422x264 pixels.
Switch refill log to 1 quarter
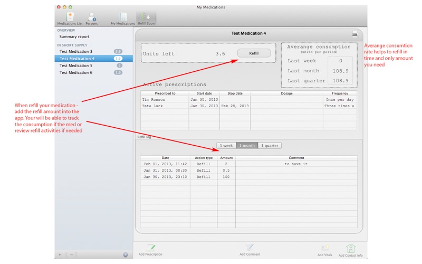270,146
